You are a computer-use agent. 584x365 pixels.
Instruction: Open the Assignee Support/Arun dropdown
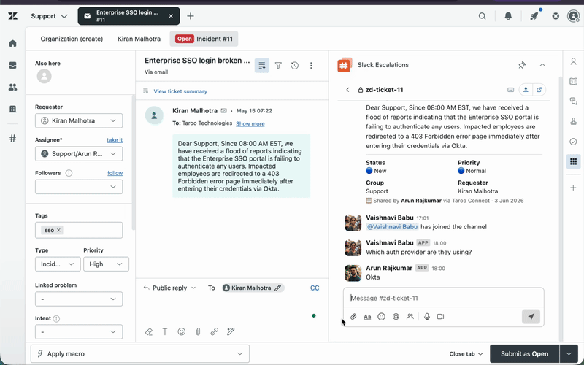pos(79,154)
